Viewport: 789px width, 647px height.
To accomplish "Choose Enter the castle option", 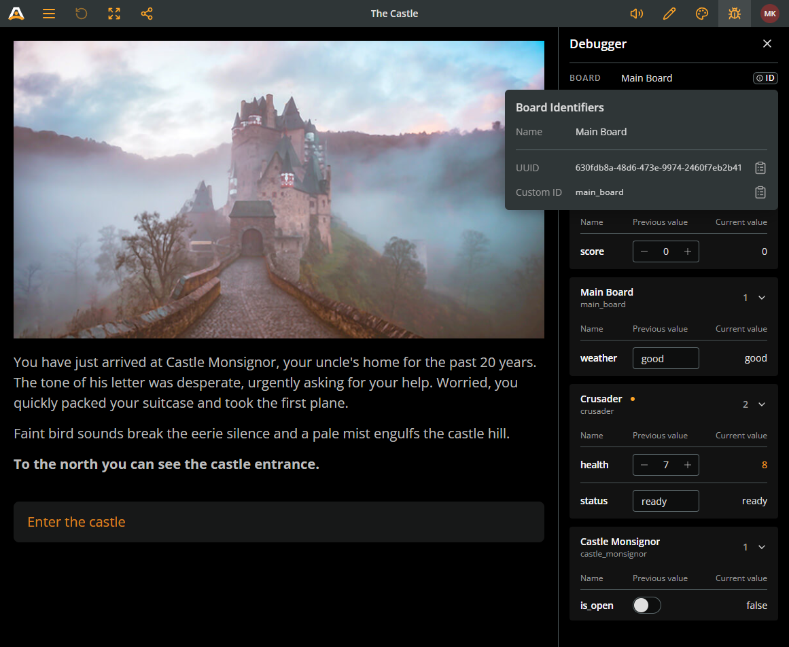I will click(x=279, y=522).
